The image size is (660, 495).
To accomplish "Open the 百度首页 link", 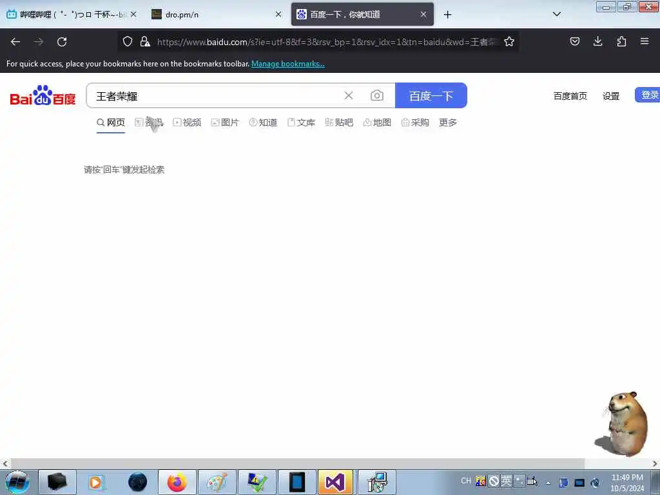I will [570, 96].
